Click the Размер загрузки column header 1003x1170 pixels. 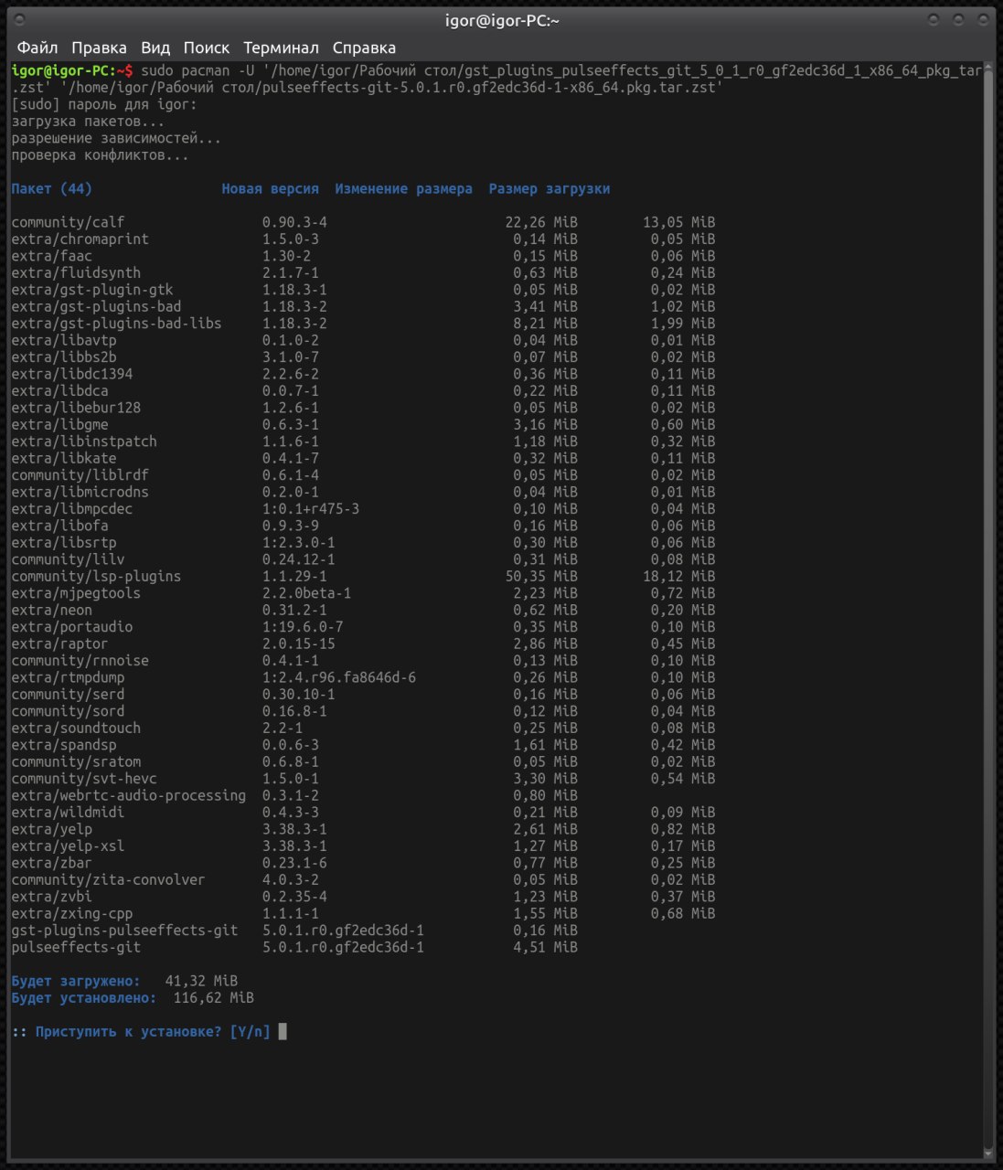click(x=550, y=188)
